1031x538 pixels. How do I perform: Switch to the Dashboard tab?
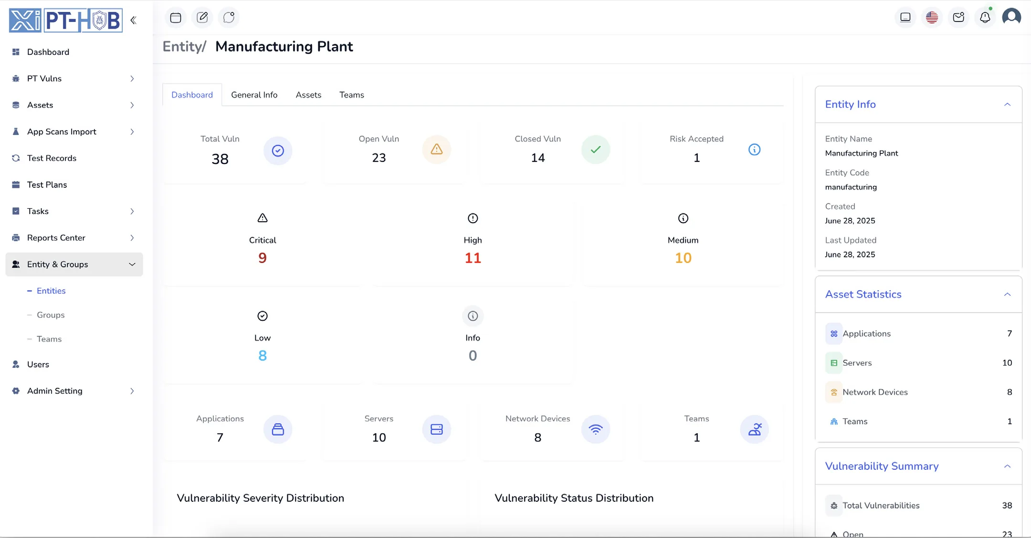pyautogui.click(x=192, y=95)
